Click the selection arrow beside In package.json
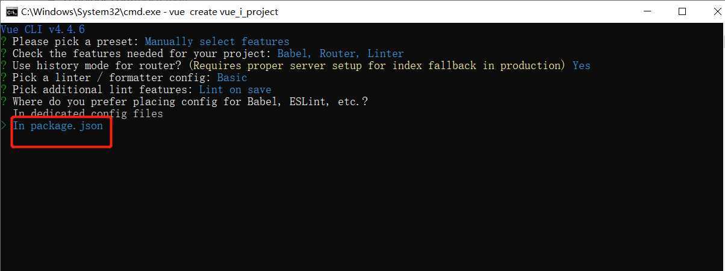725x271 pixels. pyautogui.click(x=4, y=126)
